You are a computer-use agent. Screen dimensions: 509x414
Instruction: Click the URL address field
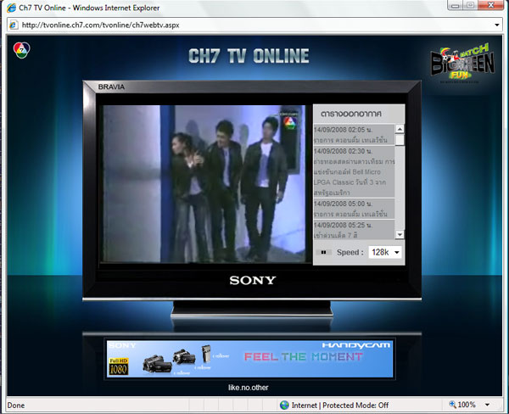click(x=253, y=25)
